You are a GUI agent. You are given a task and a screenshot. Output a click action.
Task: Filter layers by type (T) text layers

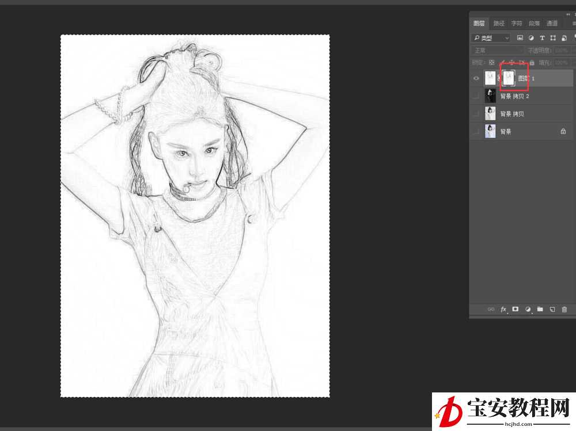click(542, 38)
